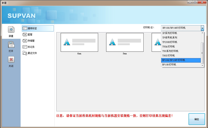Click the printer list scrollbar down arrow
The height and width of the screenshot is (128, 208).
click(x=202, y=65)
